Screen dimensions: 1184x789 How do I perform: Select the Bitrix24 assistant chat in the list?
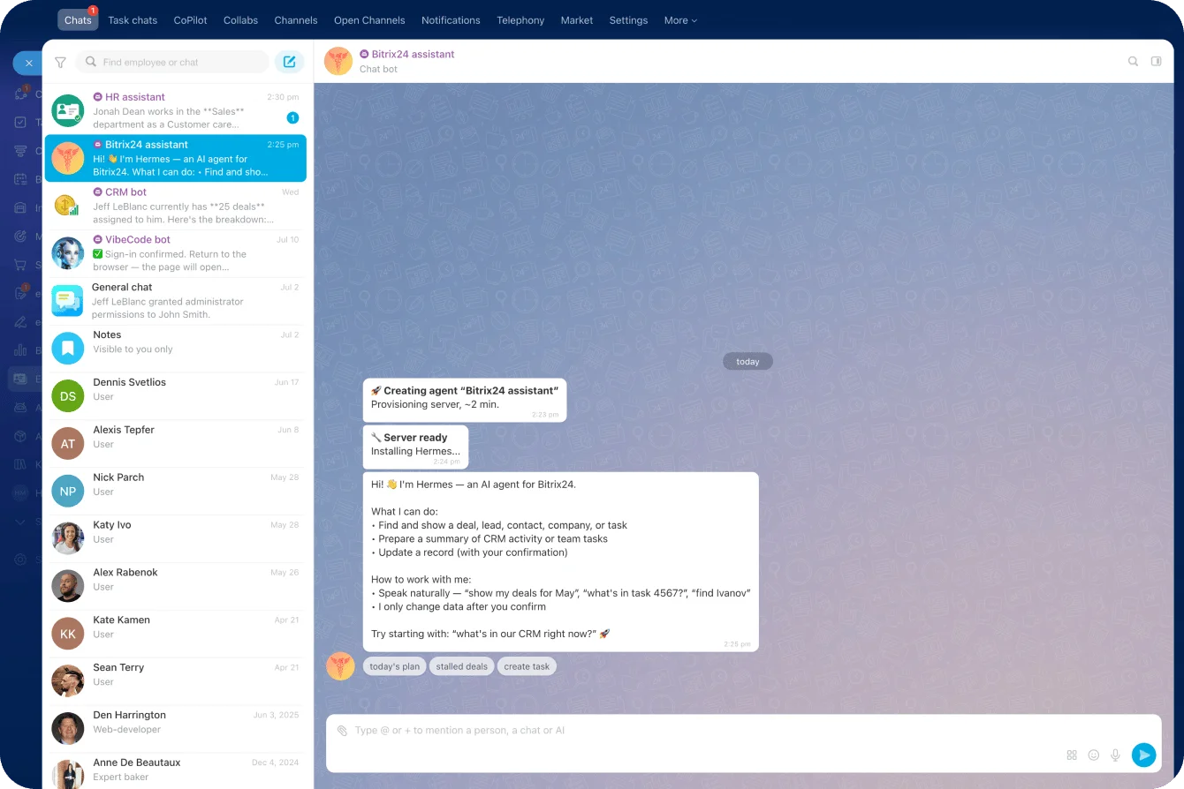point(176,158)
